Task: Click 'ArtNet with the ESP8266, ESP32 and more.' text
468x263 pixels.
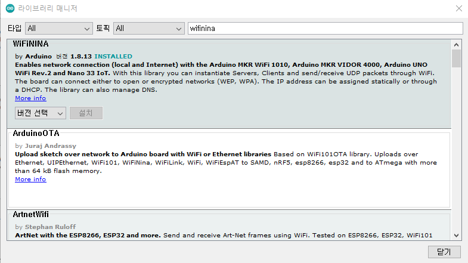Action: point(88,235)
